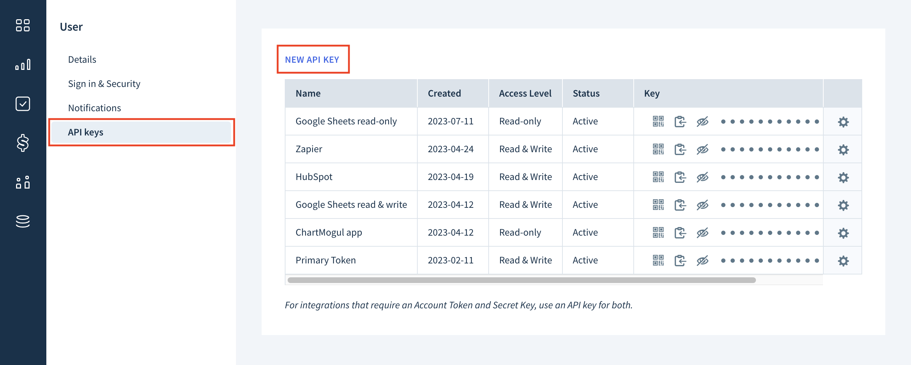Click the 2023-04-19 created date
Viewport: 911px width, 365px height.
(x=451, y=177)
